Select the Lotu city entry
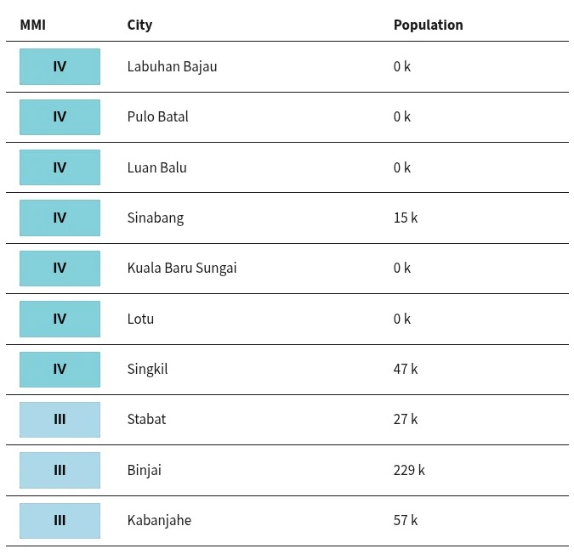 (140, 319)
